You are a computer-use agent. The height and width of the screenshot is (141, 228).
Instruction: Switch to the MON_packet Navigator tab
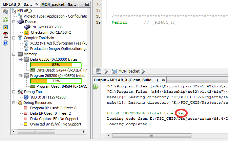pyautogui.click(x=59, y=4)
